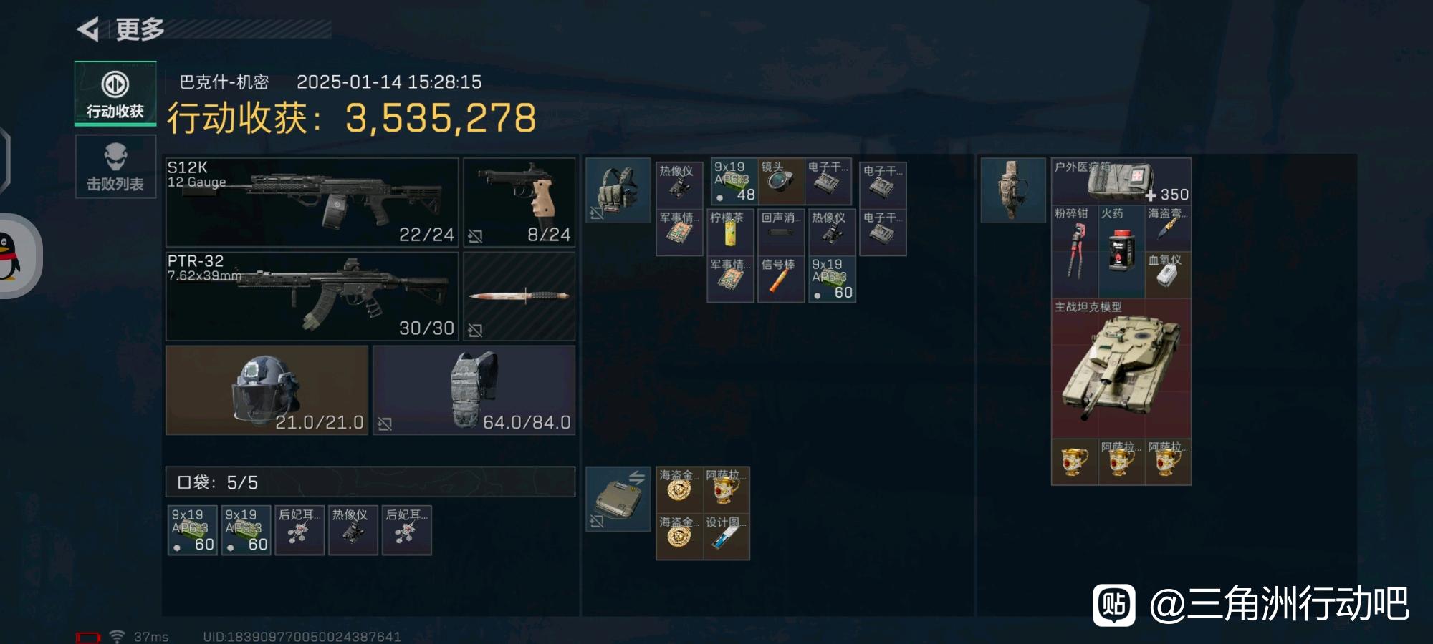Choose the body armor 64.0/84.0

pos(474,390)
